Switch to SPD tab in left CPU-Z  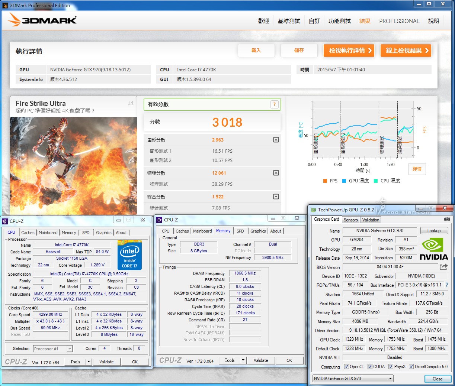tap(86, 233)
